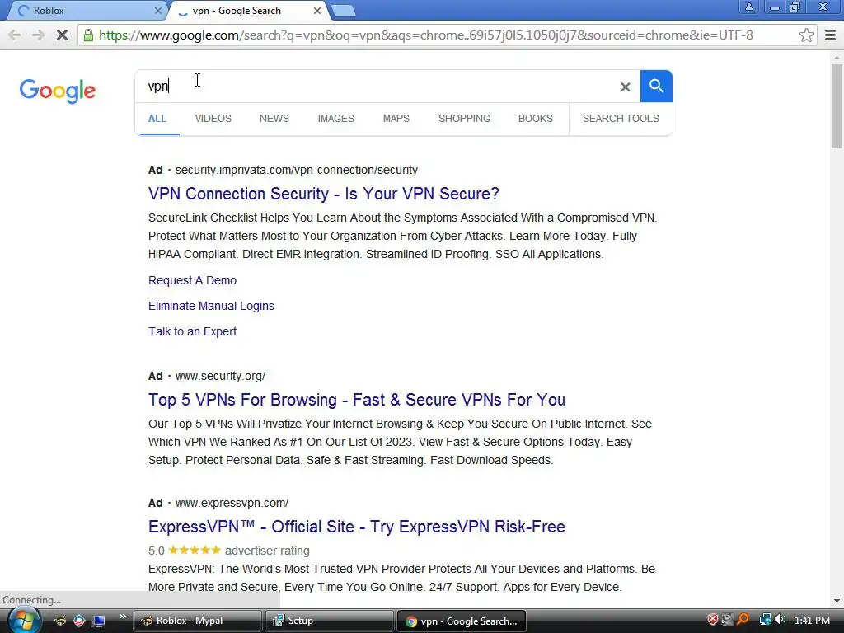This screenshot has height=633, width=844.
Task: Click scrollbar down arrow
Action: (837, 601)
